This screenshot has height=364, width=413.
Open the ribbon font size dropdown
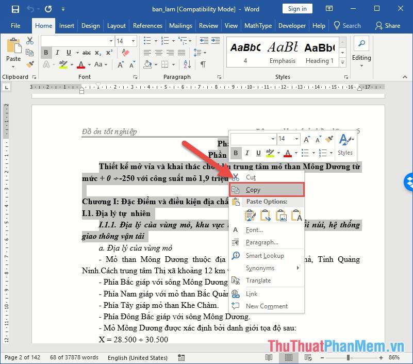(135, 41)
